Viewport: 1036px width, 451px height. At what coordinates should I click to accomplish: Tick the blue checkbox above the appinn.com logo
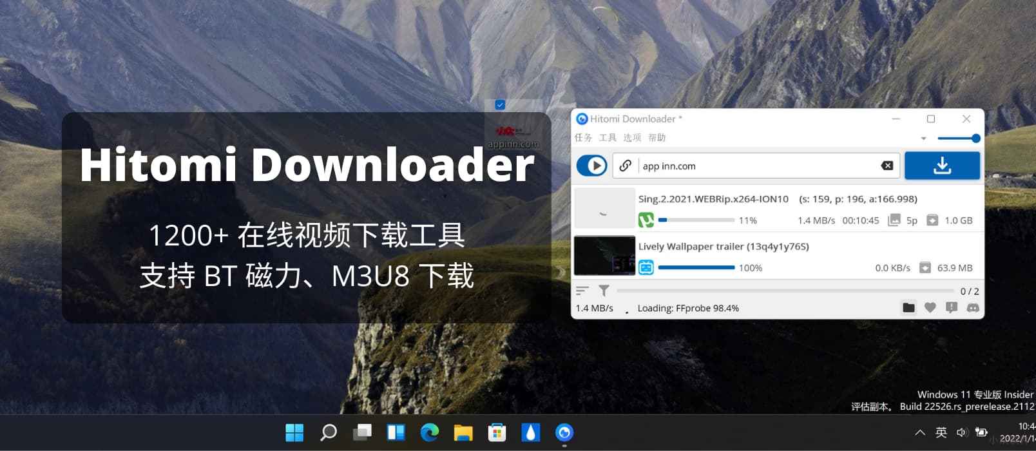(500, 104)
